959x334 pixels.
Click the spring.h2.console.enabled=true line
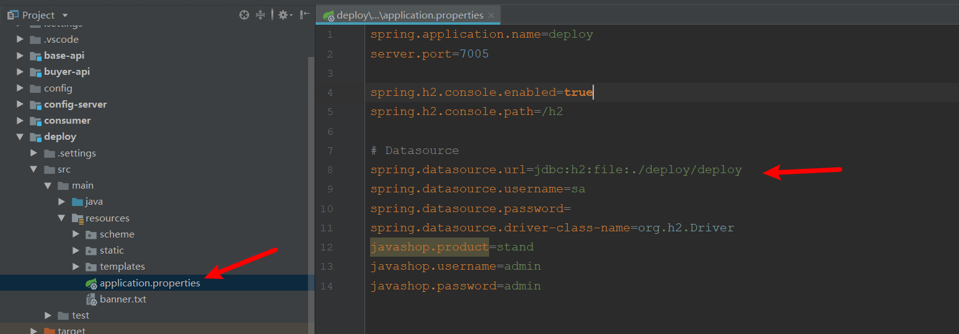point(482,93)
